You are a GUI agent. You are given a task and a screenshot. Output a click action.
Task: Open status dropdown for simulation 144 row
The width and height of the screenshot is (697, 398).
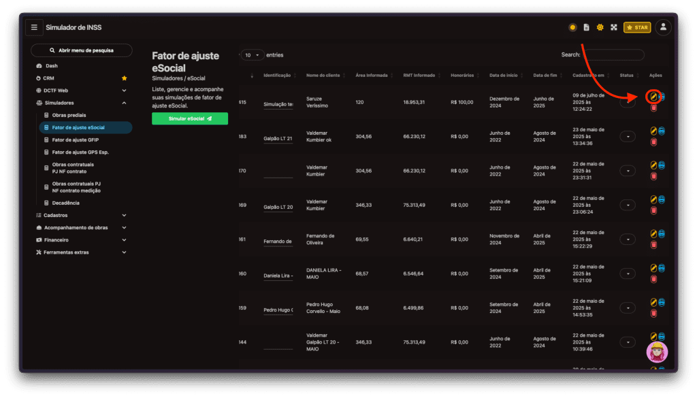click(x=628, y=342)
